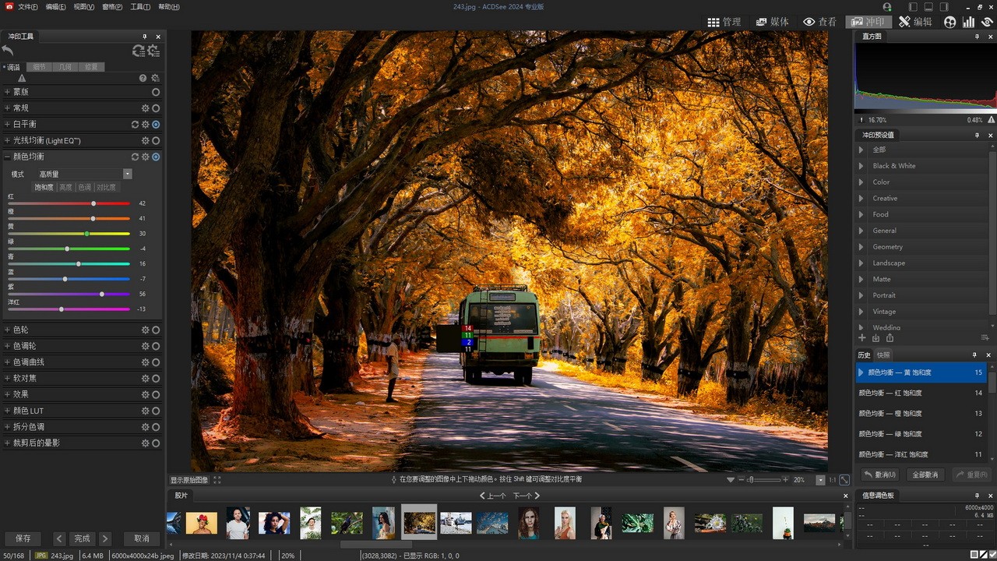Click the 保存 button
The height and width of the screenshot is (561, 997).
click(23, 538)
